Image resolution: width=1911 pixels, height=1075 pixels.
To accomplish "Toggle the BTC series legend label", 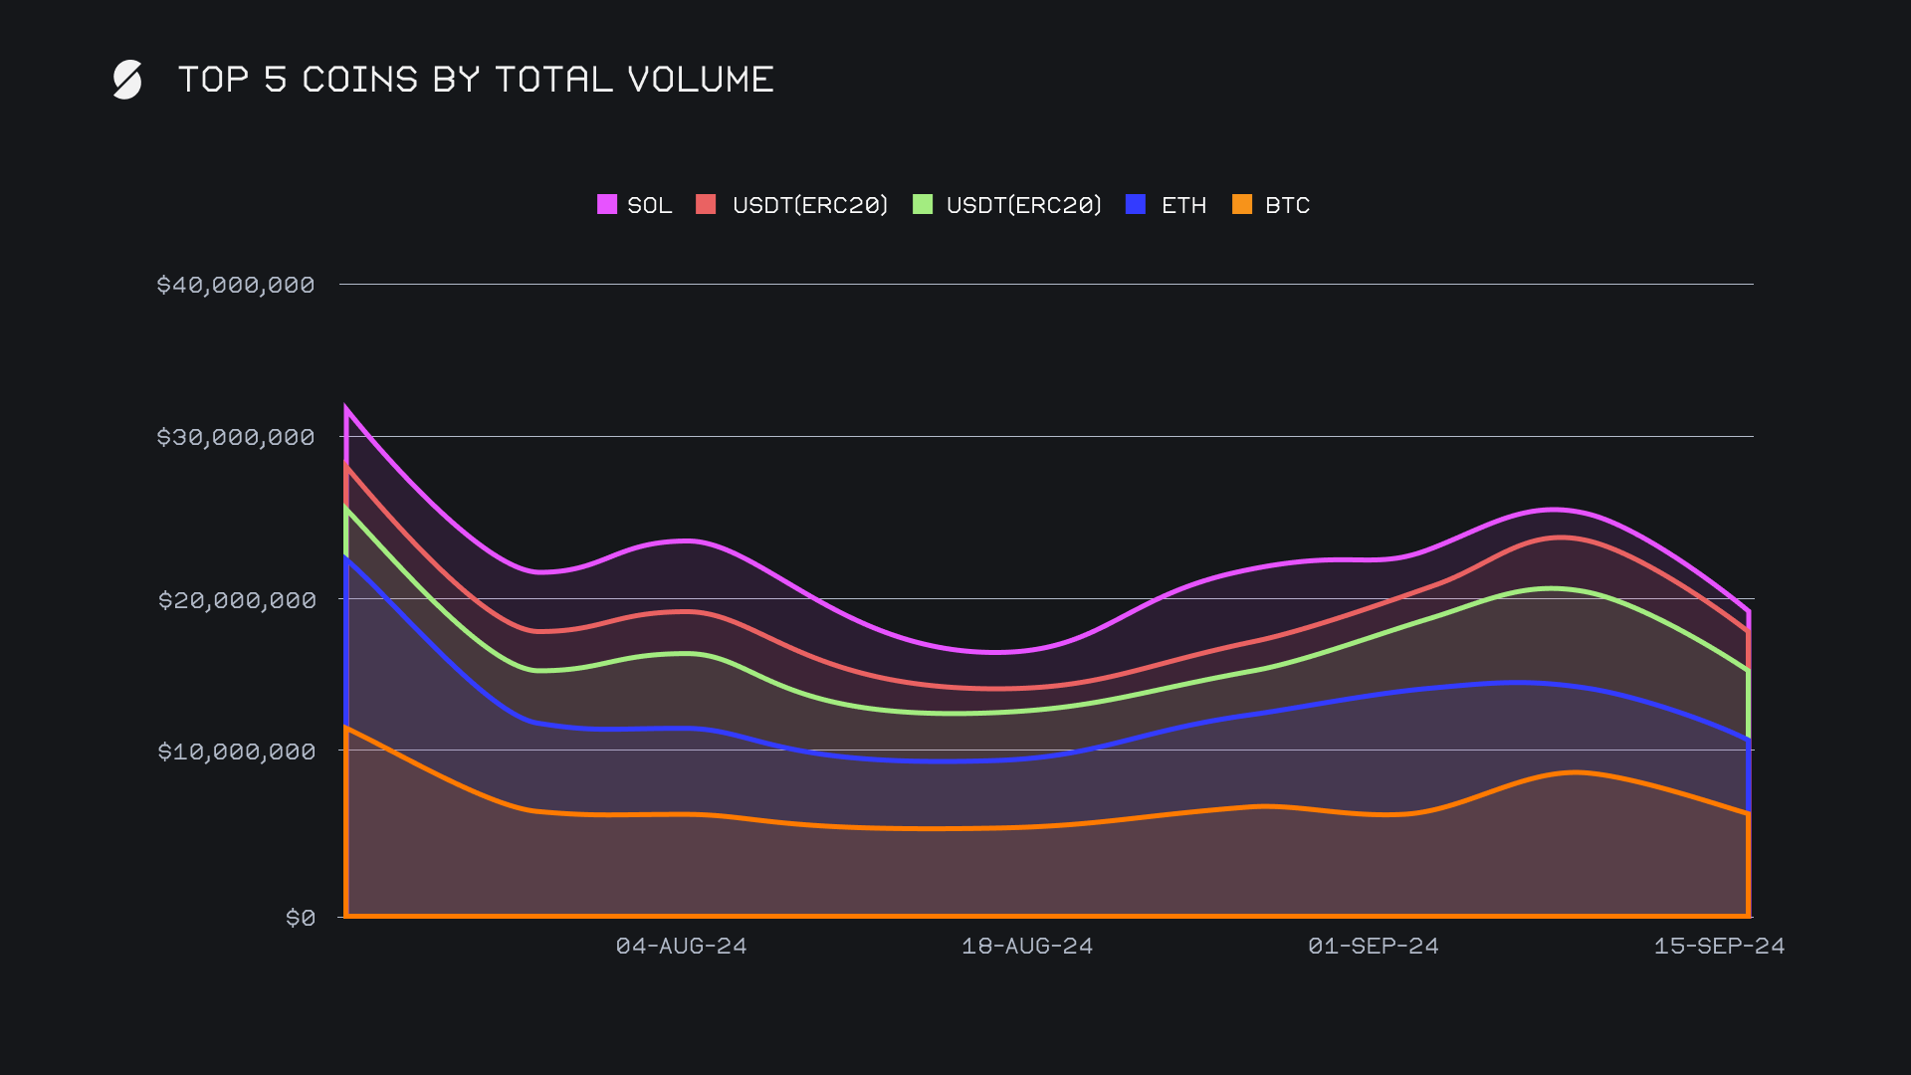I will [1287, 205].
